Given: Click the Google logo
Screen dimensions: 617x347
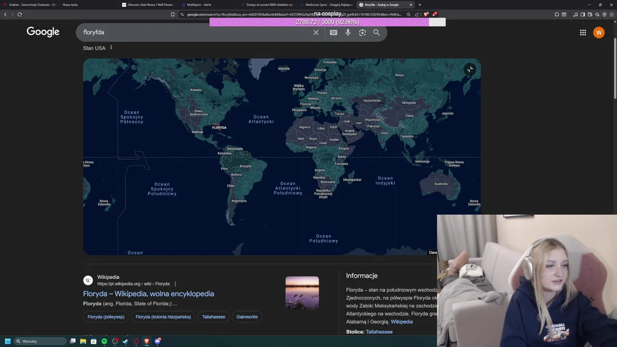Looking at the screenshot, I should [x=43, y=32].
